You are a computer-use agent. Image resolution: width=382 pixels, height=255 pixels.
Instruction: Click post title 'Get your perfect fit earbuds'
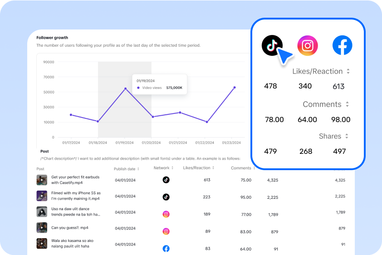75,180
